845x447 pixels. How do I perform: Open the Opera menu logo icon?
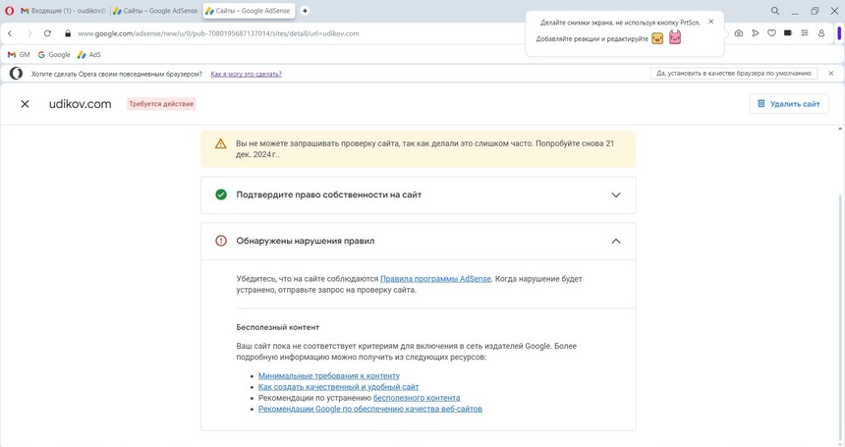pyautogui.click(x=10, y=11)
